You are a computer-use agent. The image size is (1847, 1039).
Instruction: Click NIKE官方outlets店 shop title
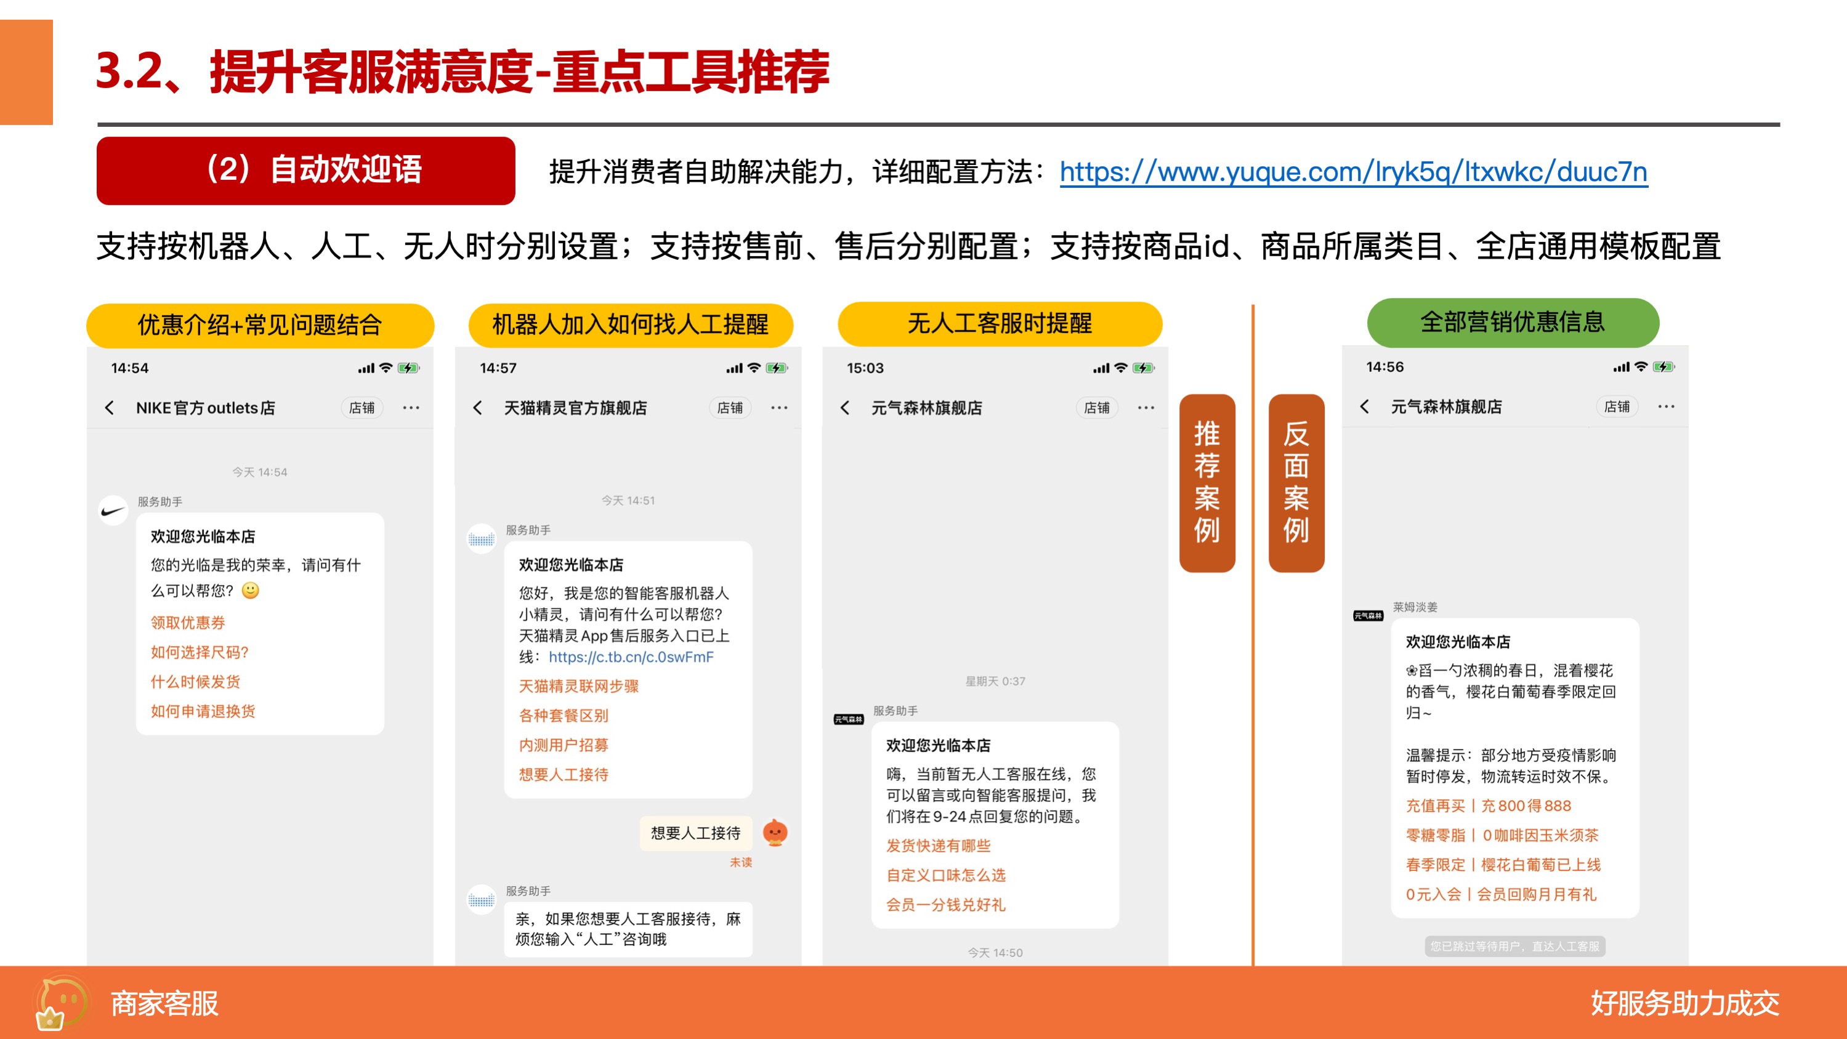coord(206,408)
